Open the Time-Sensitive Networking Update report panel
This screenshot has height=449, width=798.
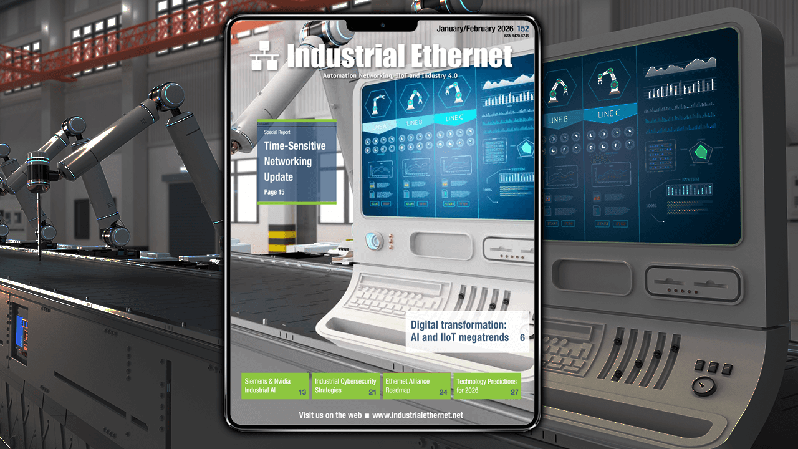click(296, 161)
